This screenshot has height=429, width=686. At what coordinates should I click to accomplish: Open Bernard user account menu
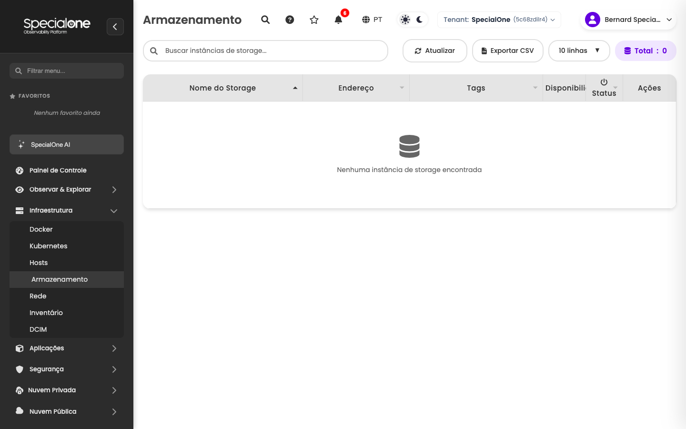coord(628,20)
